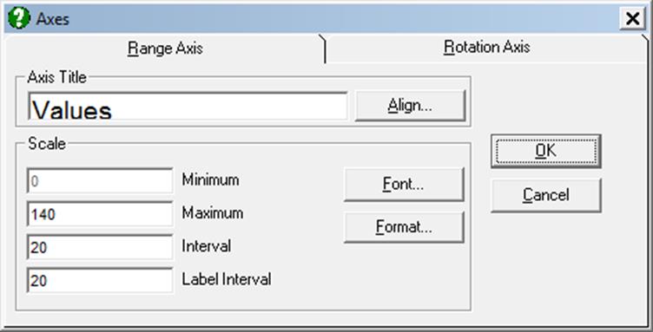This screenshot has height=332, width=653.
Task: Switch to the Range Axis tab
Action: 165,49
